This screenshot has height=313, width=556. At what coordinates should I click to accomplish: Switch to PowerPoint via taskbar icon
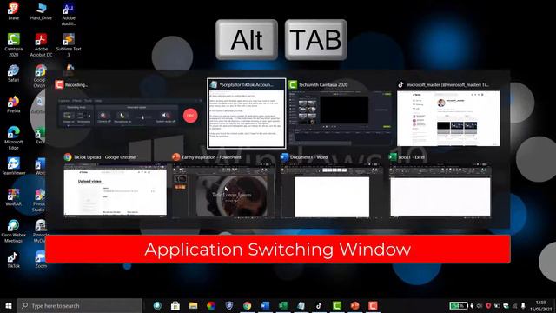click(x=355, y=305)
